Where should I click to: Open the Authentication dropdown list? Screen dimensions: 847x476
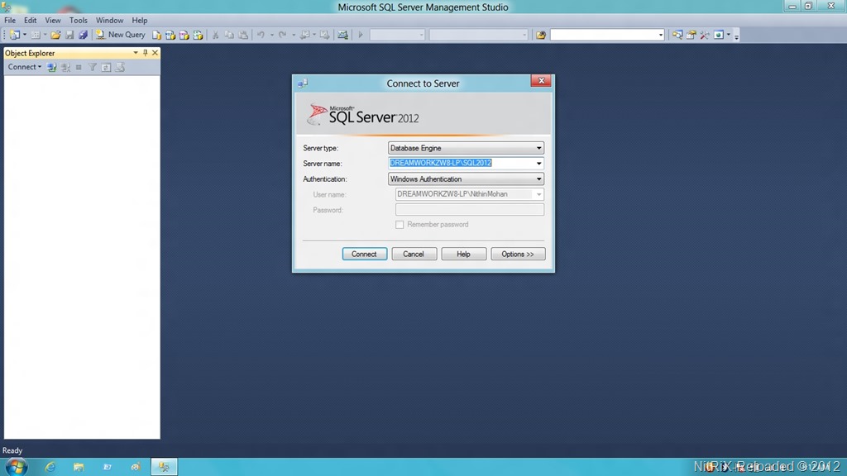pyautogui.click(x=538, y=179)
